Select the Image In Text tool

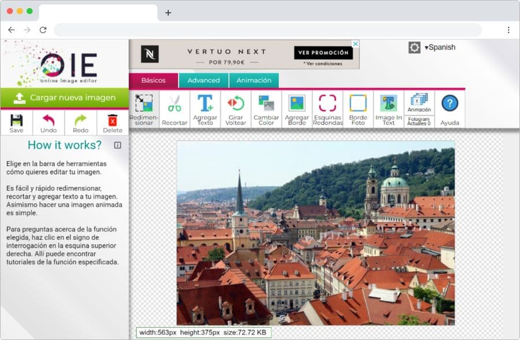(x=389, y=109)
